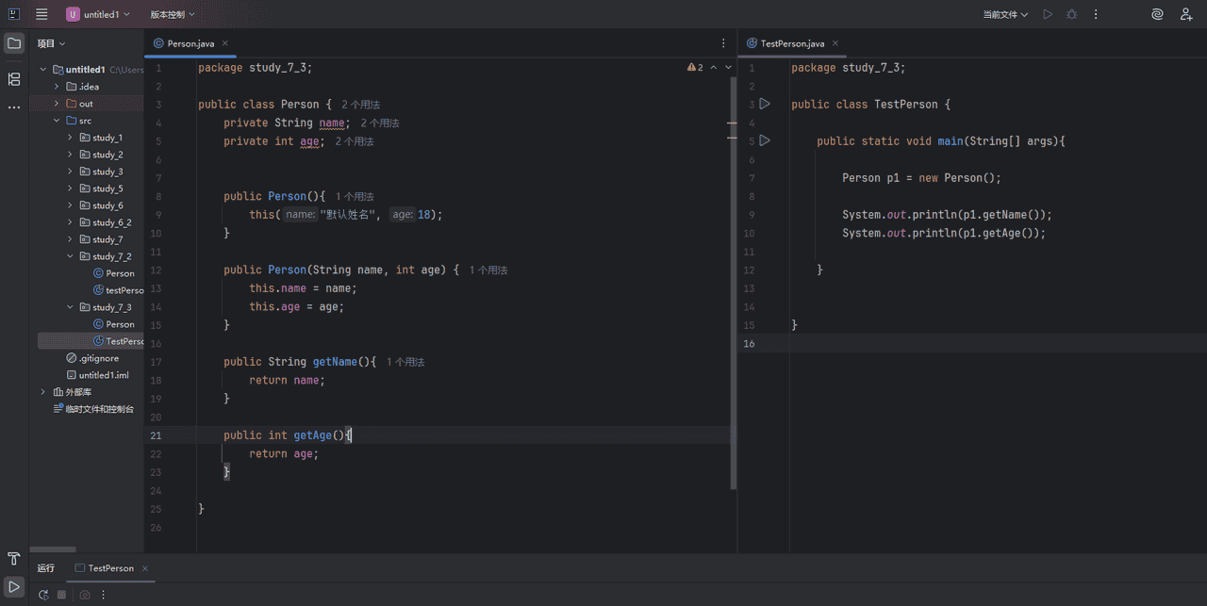
Task: Open the 版本控制 menu
Action: [170, 14]
